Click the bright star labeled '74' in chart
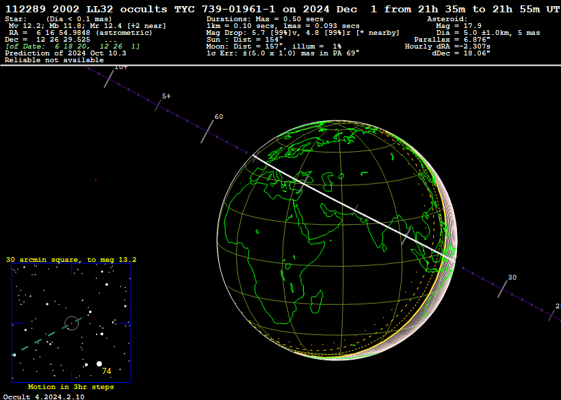This screenshot has width=561, height=400. coord(99,364)
